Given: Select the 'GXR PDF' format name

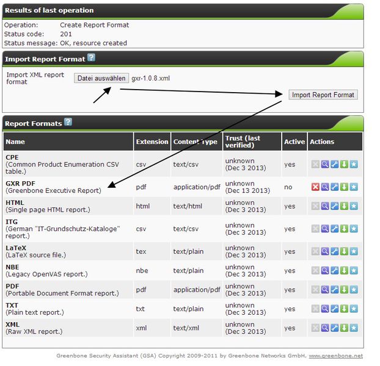Looking at the screenshot, I should click(x=20, y=184).
